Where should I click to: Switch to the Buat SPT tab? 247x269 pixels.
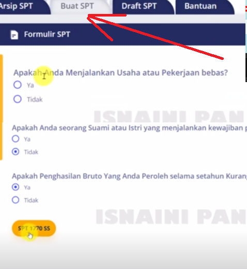click(x=77, y=6)
